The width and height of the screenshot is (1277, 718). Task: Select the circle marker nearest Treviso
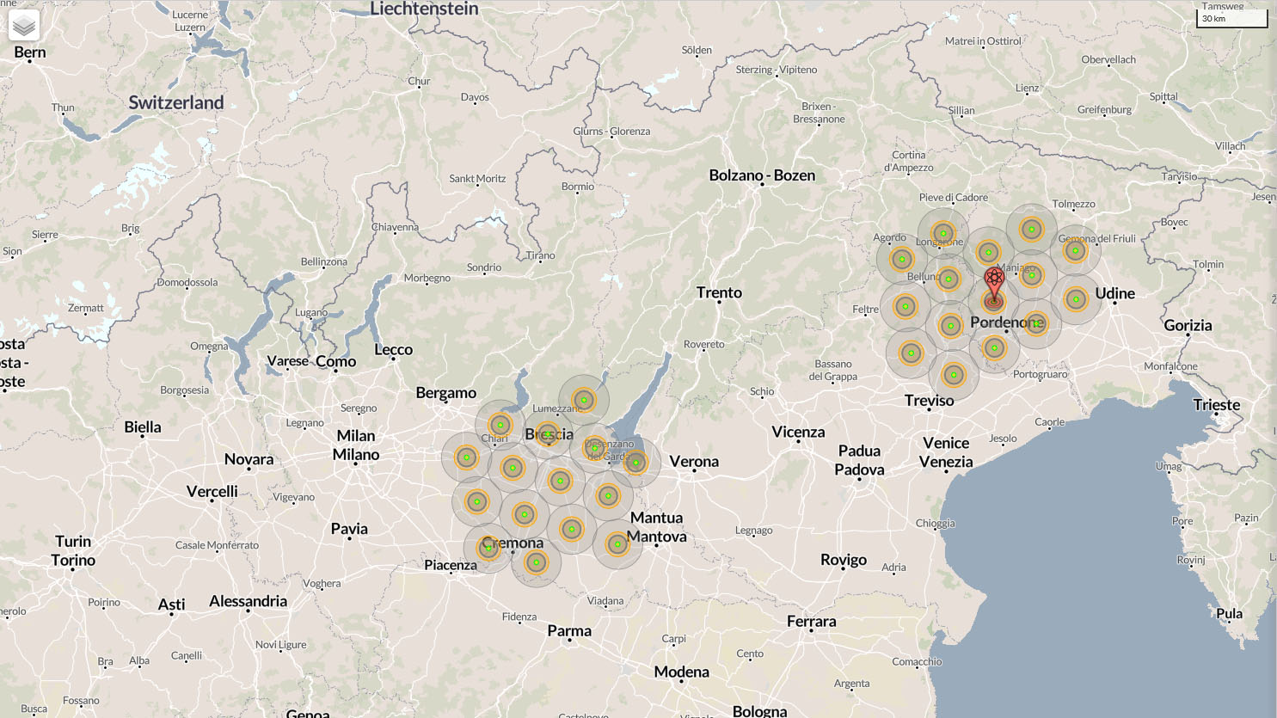[x=954, y=375]
